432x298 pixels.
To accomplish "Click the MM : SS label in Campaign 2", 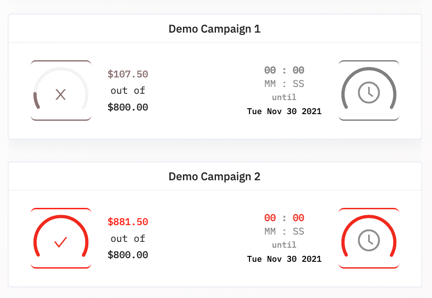I will tap(284, 231).
